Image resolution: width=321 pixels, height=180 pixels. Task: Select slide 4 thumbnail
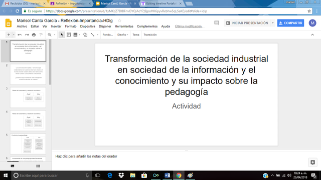pos(28,120)
